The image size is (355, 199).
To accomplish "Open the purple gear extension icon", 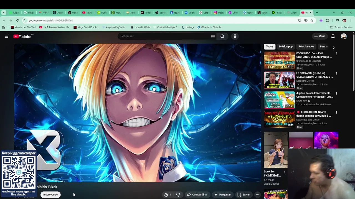I will point(321,20).
